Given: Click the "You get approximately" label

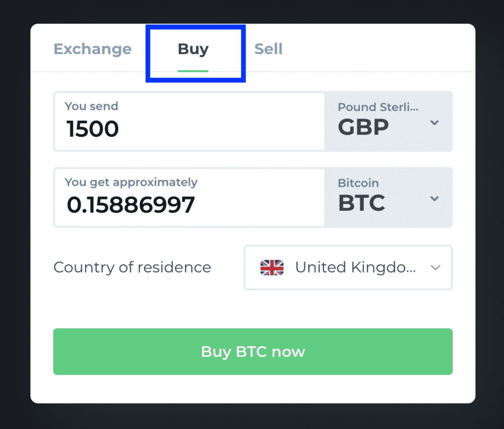Looking at the screenshot, I should [131, 182].
